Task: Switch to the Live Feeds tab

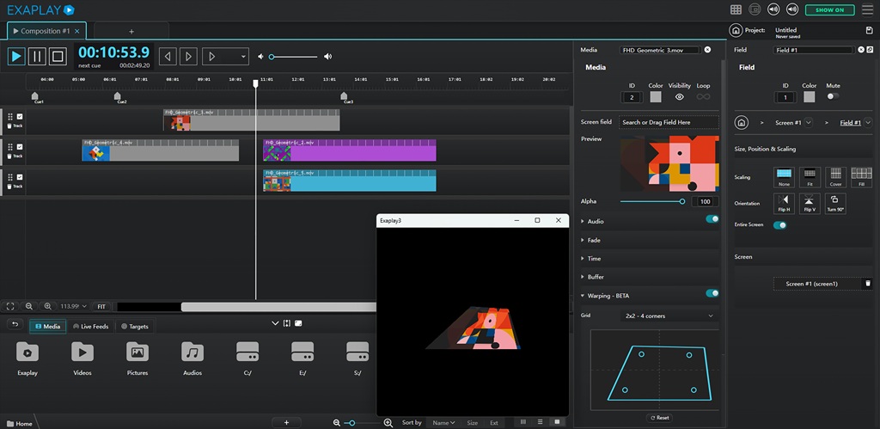Action: coord(90,327)
